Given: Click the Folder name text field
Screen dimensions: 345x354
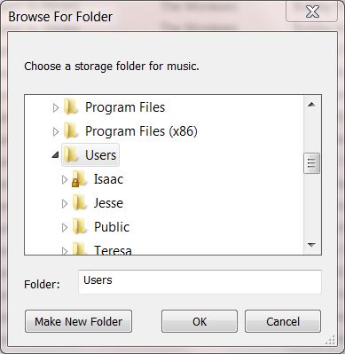Looking at the screenshot, I should (x=200, y=282).
